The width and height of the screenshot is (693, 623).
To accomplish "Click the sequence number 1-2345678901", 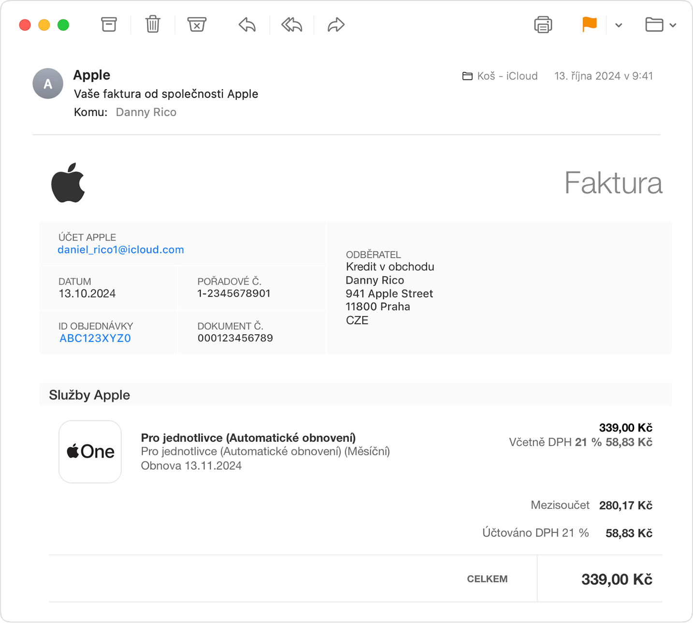I will tap(234, 294).
